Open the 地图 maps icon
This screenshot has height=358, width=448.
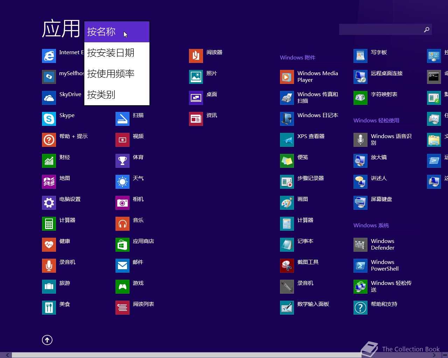click(x=49, y=182)
